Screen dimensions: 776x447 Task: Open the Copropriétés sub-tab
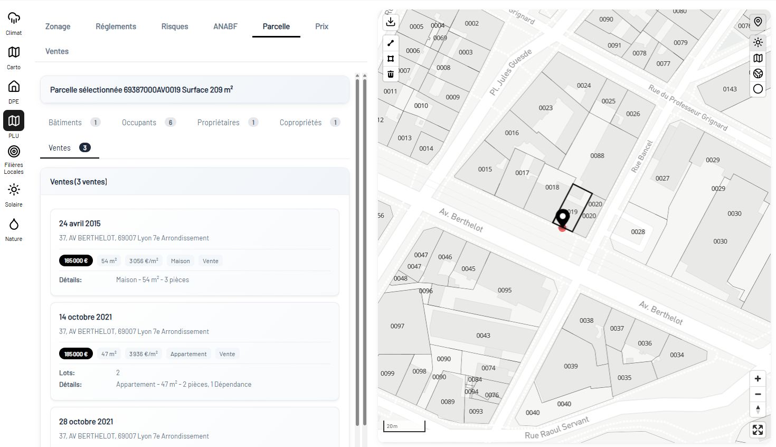(310, 123)
